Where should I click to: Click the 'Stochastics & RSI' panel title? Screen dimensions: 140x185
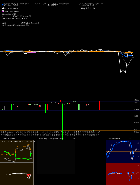tap(120, 138)
